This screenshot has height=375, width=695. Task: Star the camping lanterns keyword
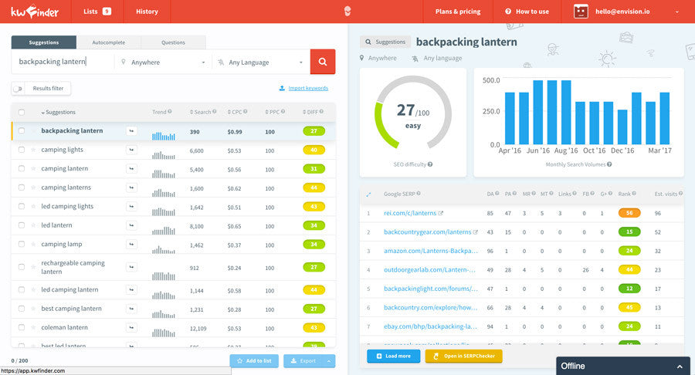click(33, 187)
